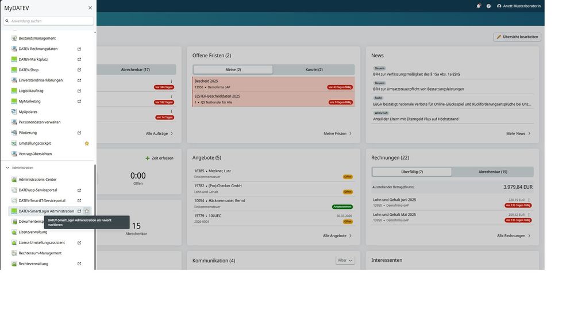Screen dimensions: 574x329
Task: Click the Administrations-Center app icon
Action: pyautogui.click(x=14, y=180)
